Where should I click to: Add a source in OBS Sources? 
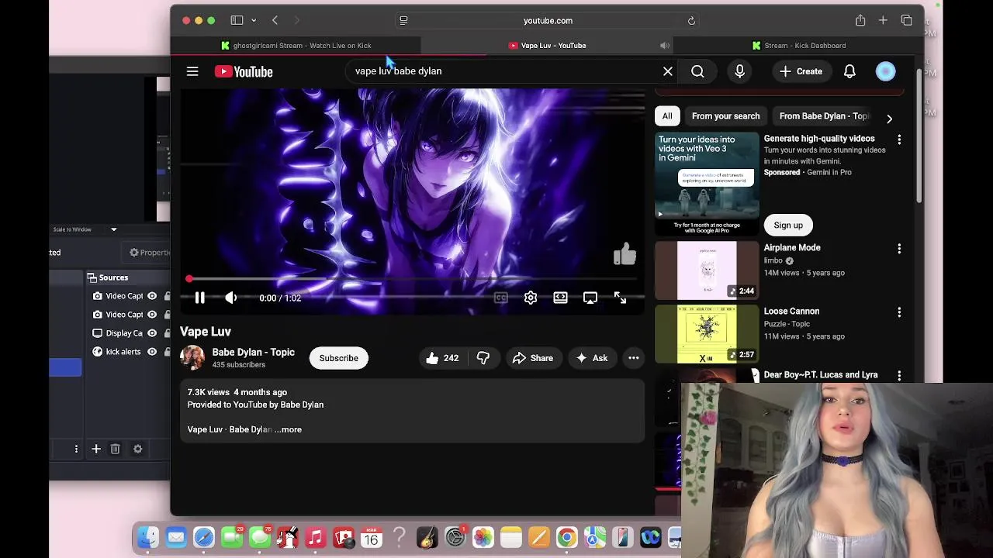(x=96, y=449)
